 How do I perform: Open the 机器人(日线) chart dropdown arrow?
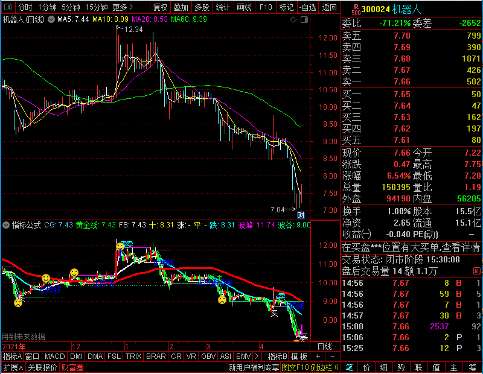(51, 19)
